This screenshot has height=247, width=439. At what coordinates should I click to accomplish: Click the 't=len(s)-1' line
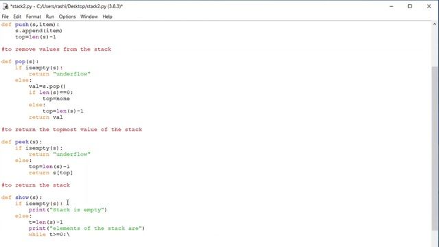pos(46,222)
